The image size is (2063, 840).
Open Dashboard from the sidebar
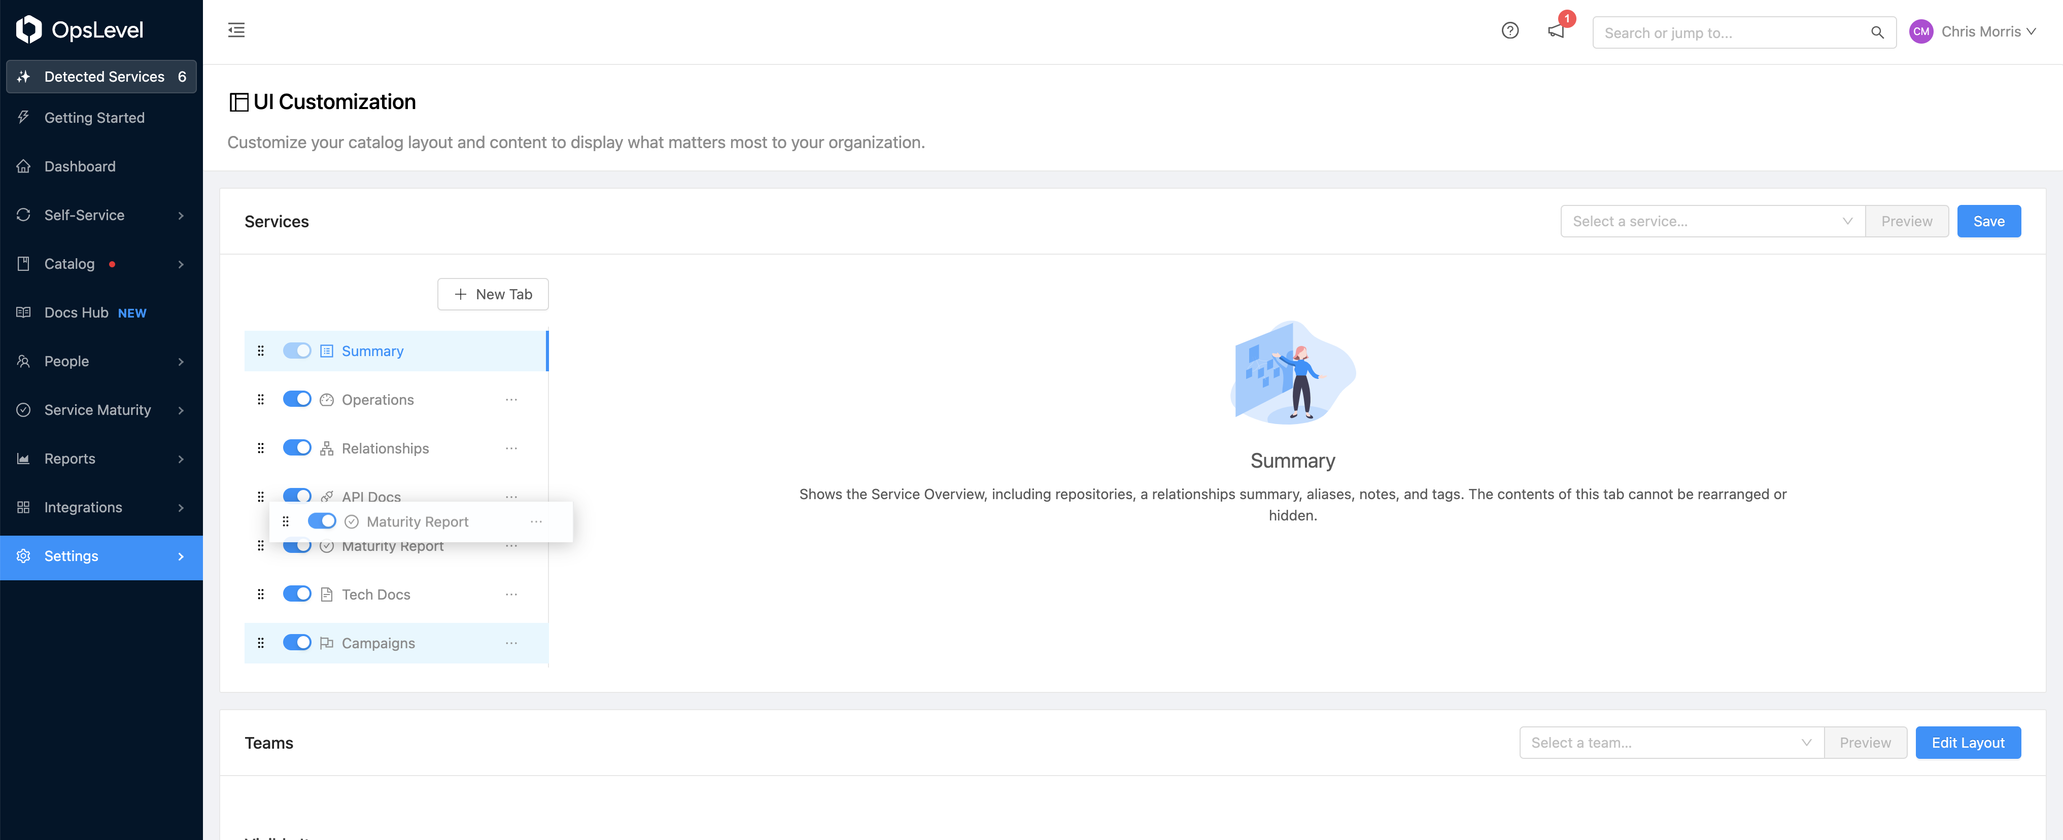tap(101, 166)
